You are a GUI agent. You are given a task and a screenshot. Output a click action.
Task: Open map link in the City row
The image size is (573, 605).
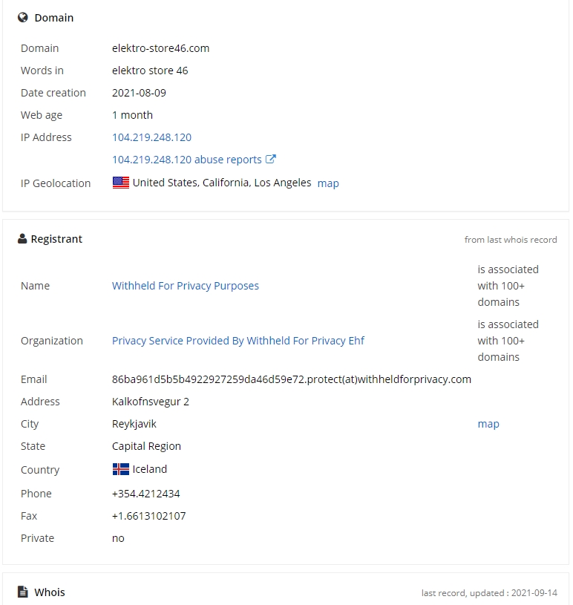[x=488, y=424]
